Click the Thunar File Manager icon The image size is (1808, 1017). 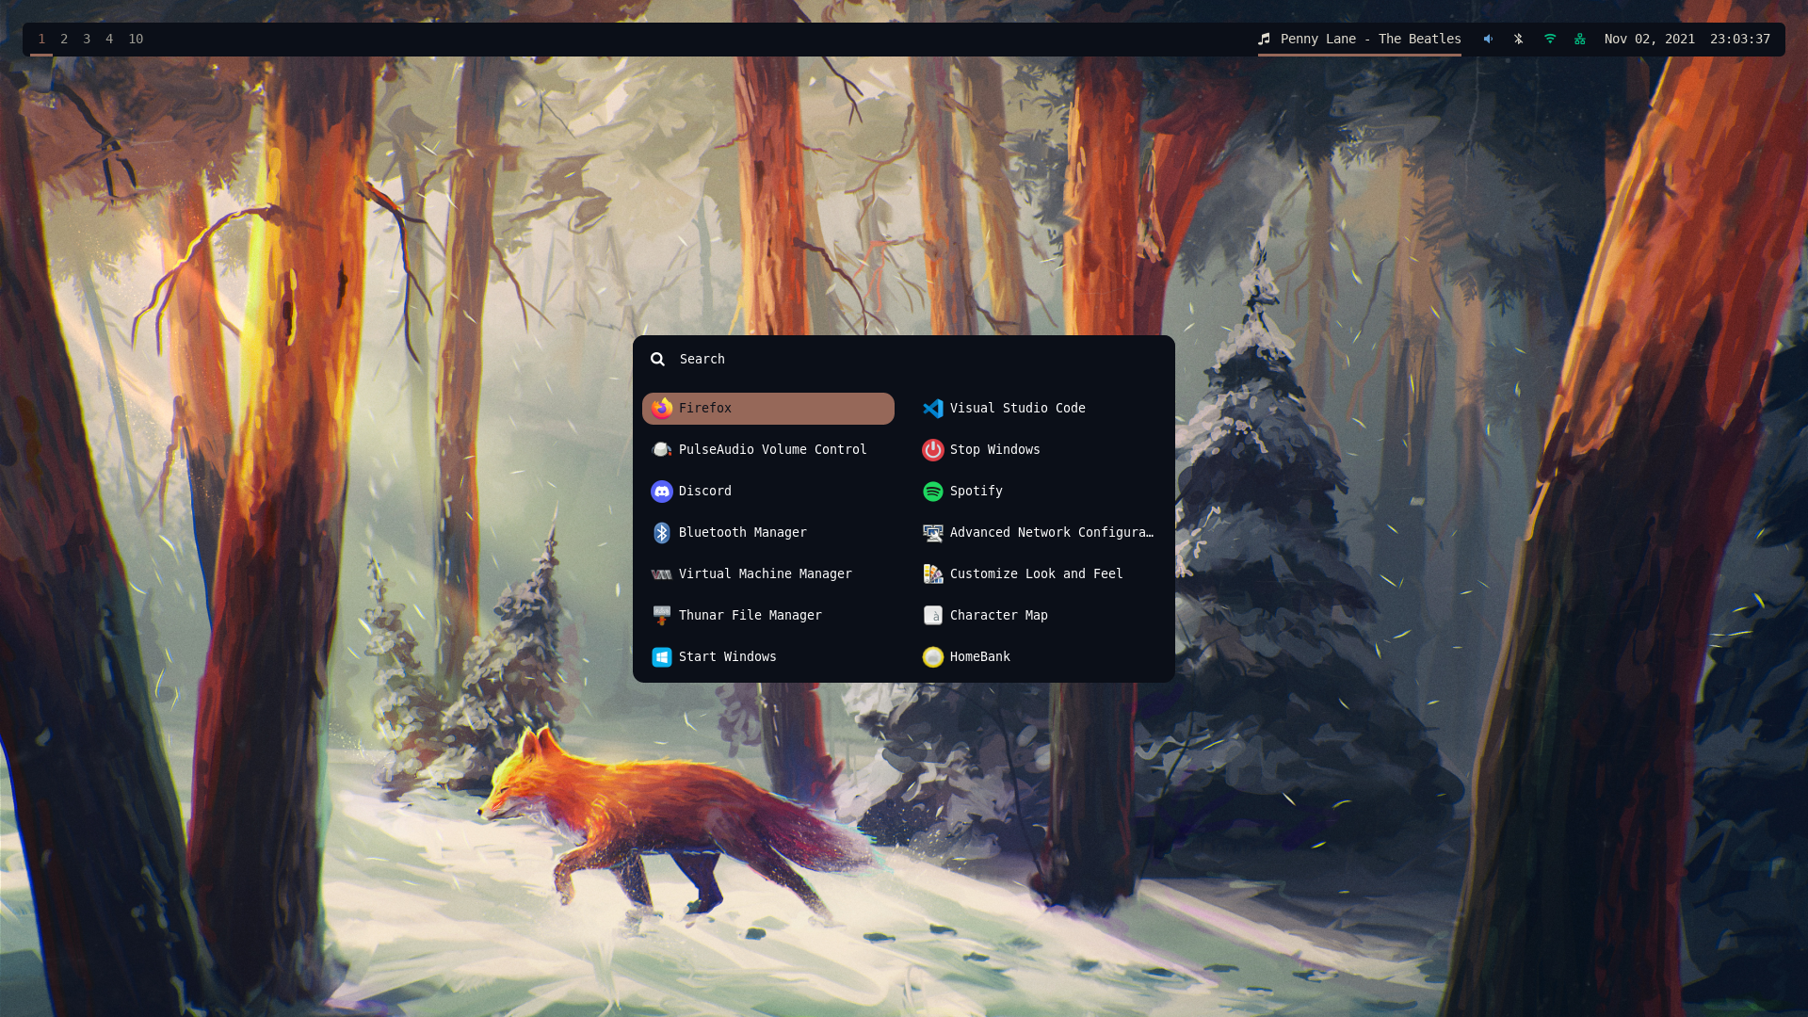point(662,615)
